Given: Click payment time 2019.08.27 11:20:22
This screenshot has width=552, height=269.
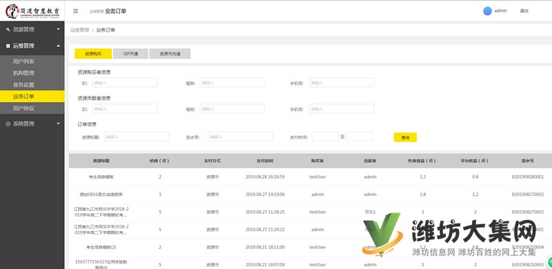Looking at the screenshot, I should [x=265, y=230].
